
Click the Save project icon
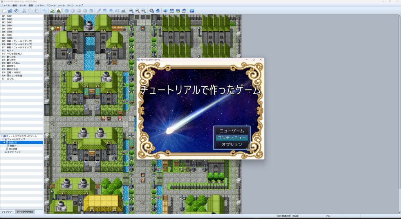click(16, 11)
